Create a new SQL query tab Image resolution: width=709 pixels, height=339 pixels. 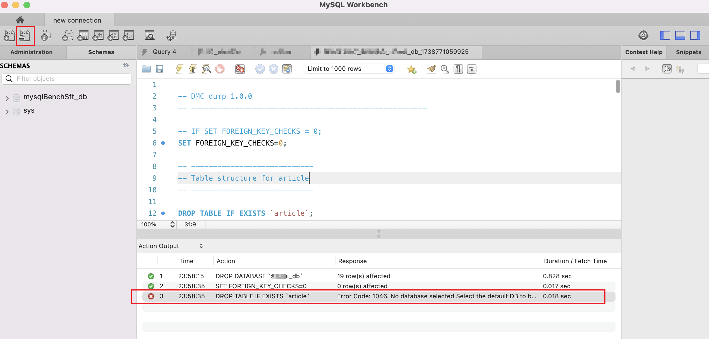coord(9,35)
